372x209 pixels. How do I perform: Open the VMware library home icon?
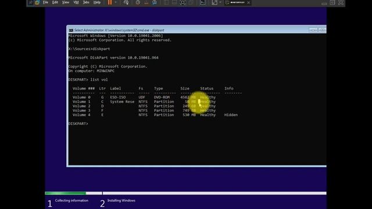point(37,2)
